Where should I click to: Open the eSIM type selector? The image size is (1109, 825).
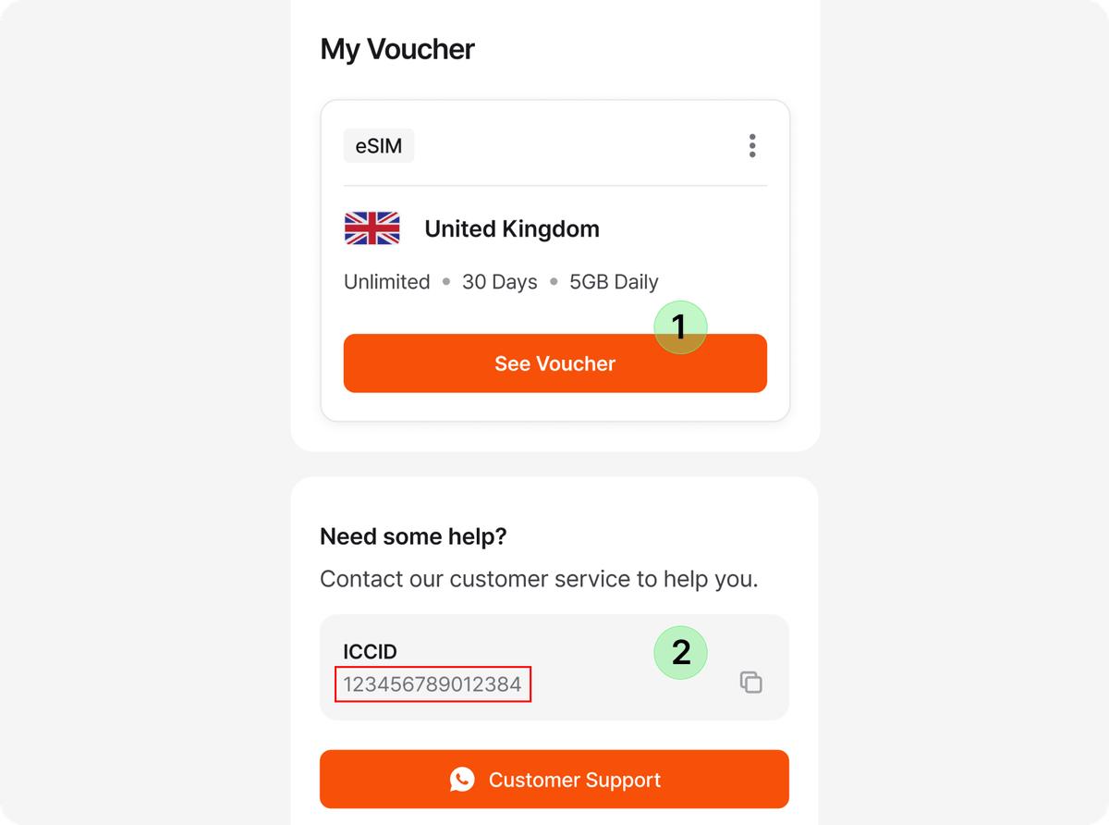point(378,145)
